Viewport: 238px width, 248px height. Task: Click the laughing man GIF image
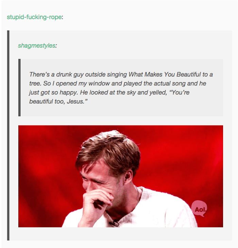pyautogui.click(x=121, y=176)
